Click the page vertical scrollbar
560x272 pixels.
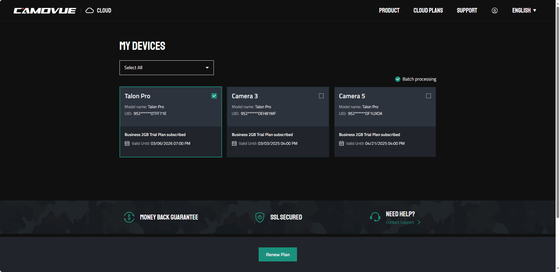tap(558, 113)
